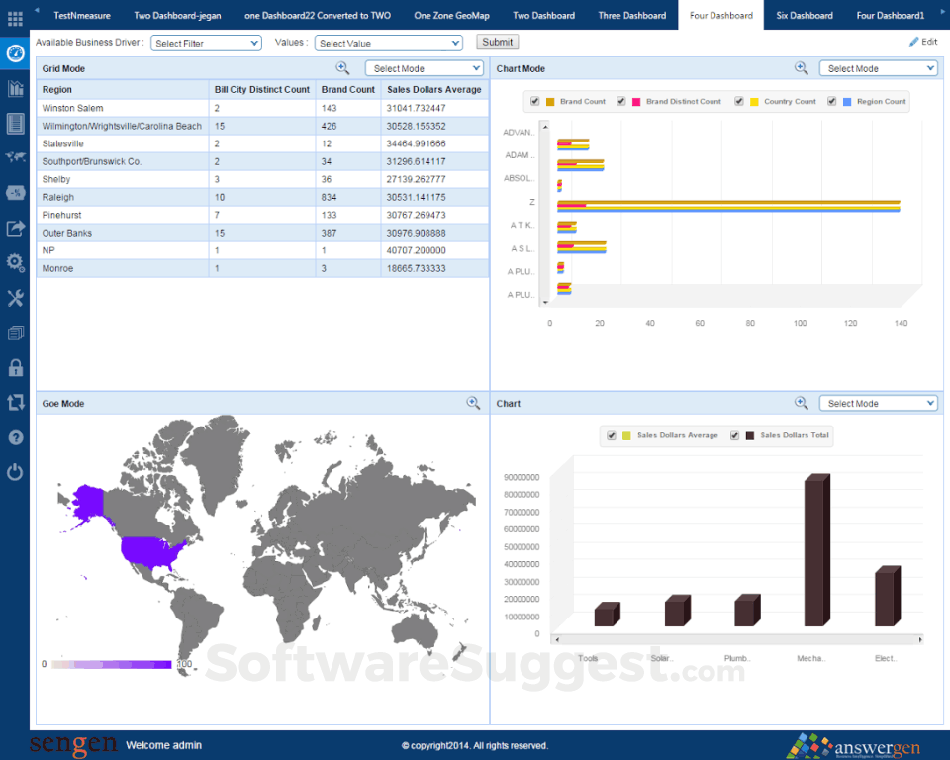Click the yellow Country Count legend swatch
The image size is (950, 760).
(754, 102)
